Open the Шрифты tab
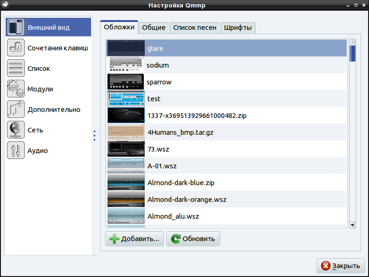369x277 pixels. [238, 28]
